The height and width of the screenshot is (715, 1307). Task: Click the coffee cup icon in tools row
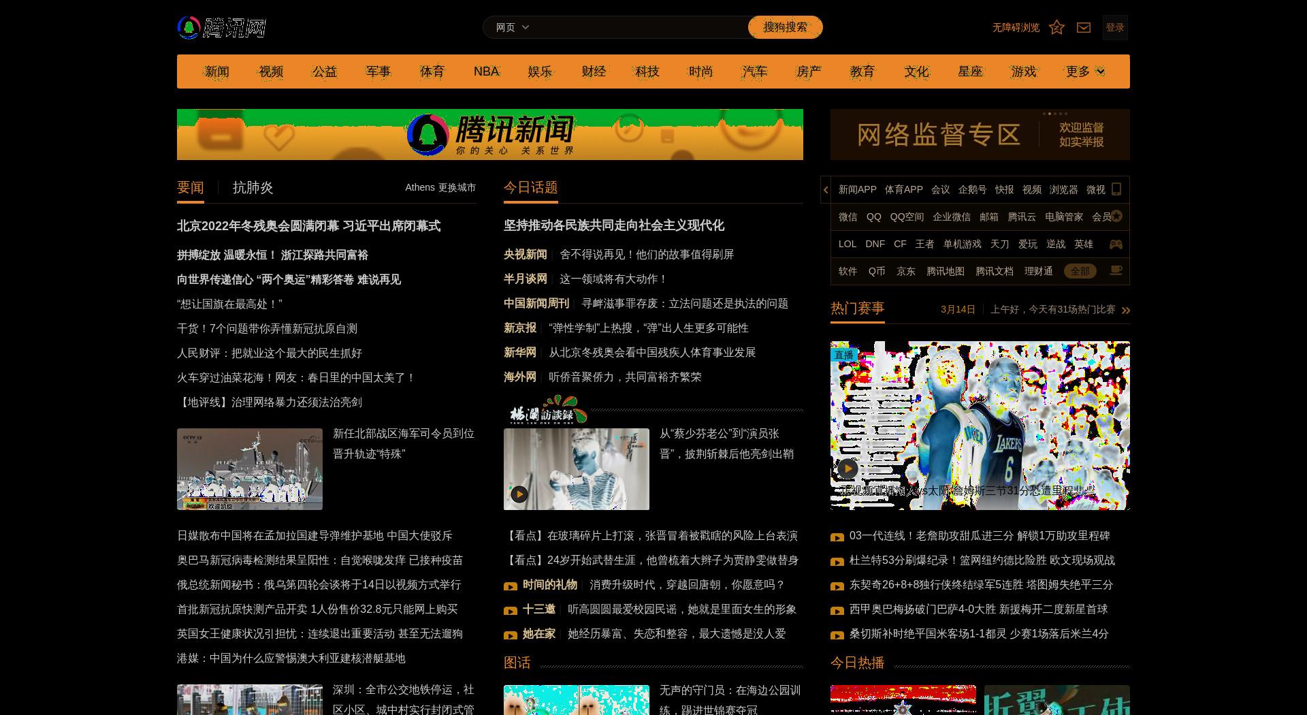[x=1116, y=271]
